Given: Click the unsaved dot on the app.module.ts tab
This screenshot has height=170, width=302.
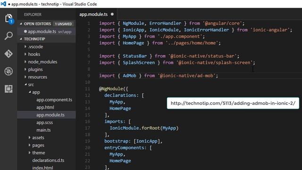Looking at the screenshot, I should [112, 14].
